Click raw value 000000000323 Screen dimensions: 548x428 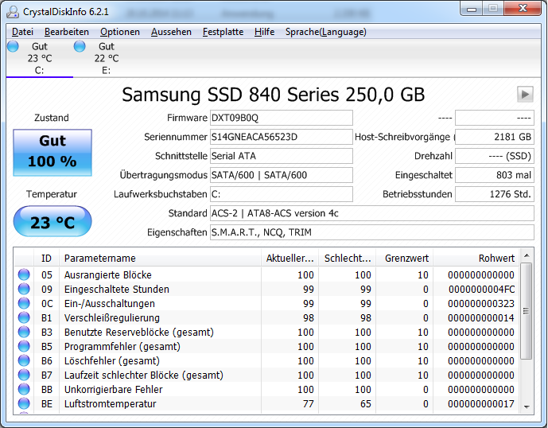click(x=481, y=304)
